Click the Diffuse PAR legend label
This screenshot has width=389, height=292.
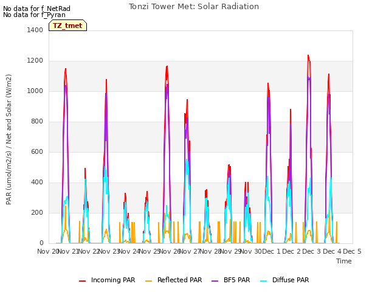(x=291, y=280)
